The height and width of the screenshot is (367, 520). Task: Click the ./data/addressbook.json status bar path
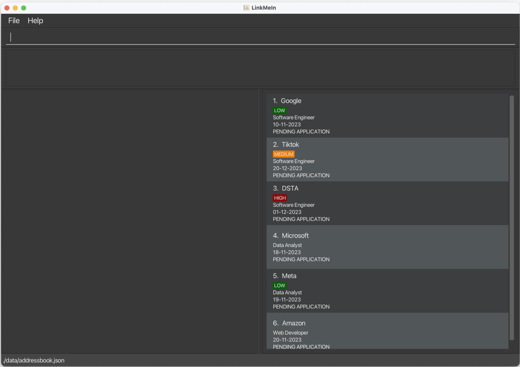point(34,360)
